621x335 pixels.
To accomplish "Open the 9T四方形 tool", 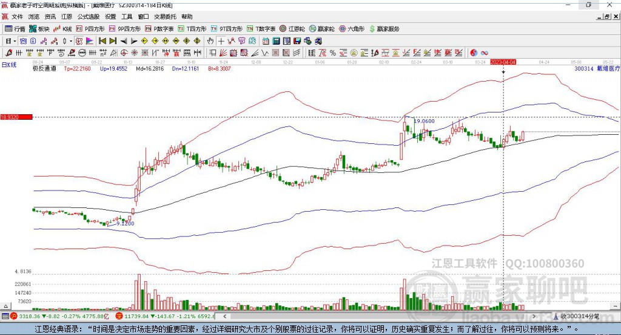I will click(227, 29).
